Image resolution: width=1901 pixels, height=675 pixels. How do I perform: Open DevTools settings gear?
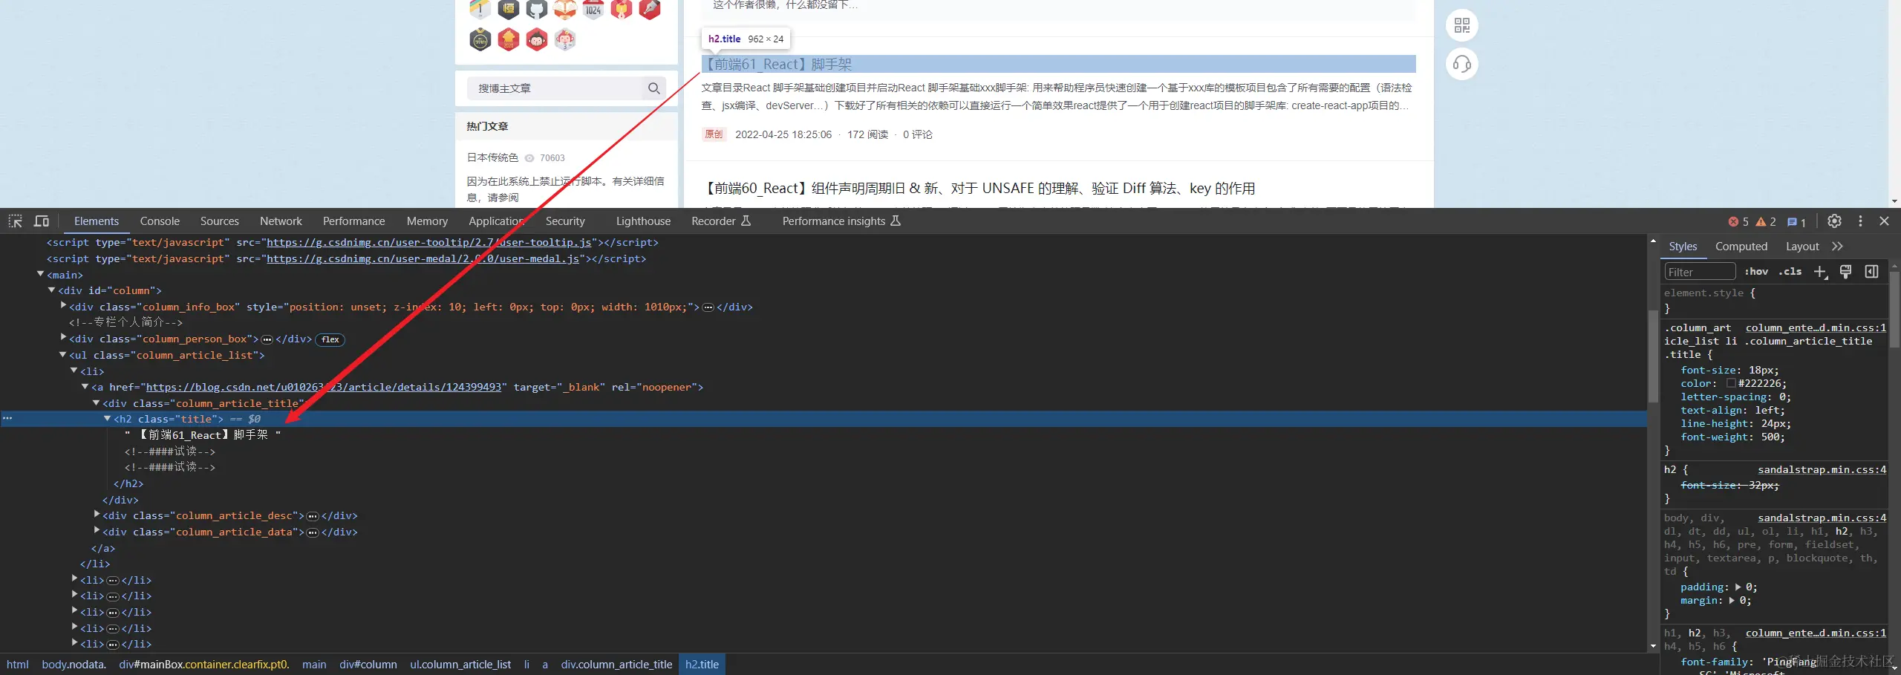pos(1834,221)
